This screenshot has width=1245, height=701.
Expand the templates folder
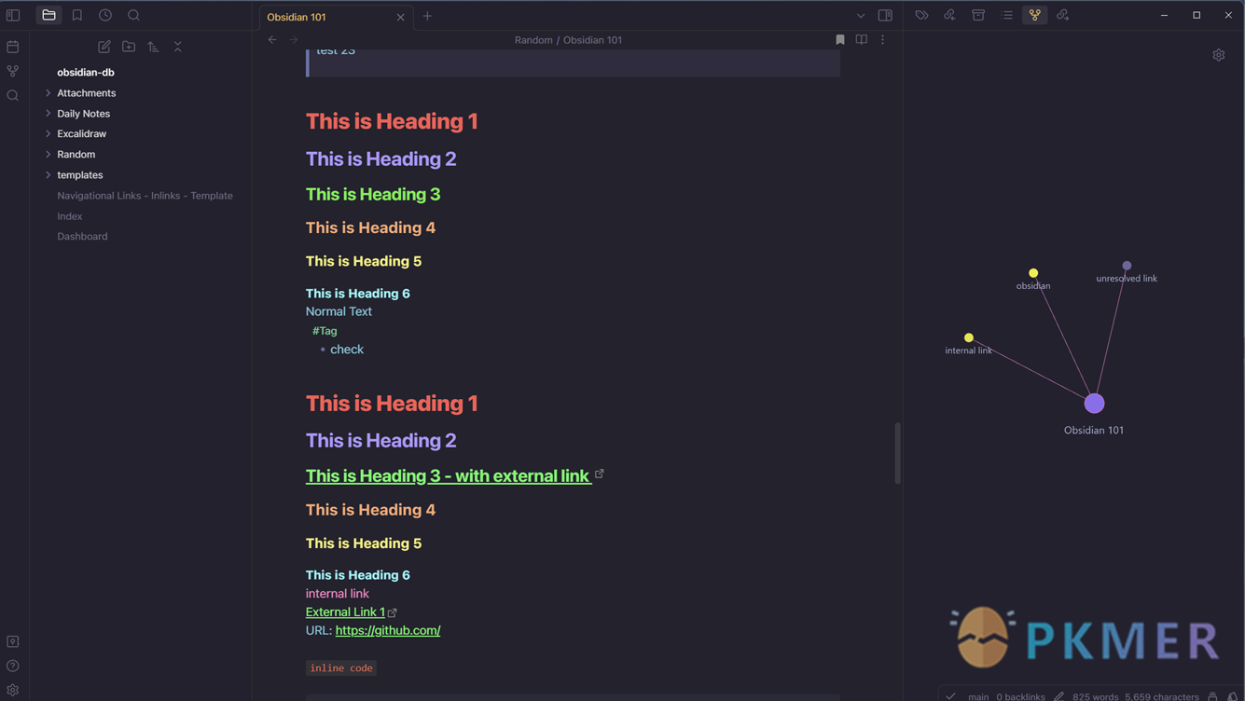point(79,175)
